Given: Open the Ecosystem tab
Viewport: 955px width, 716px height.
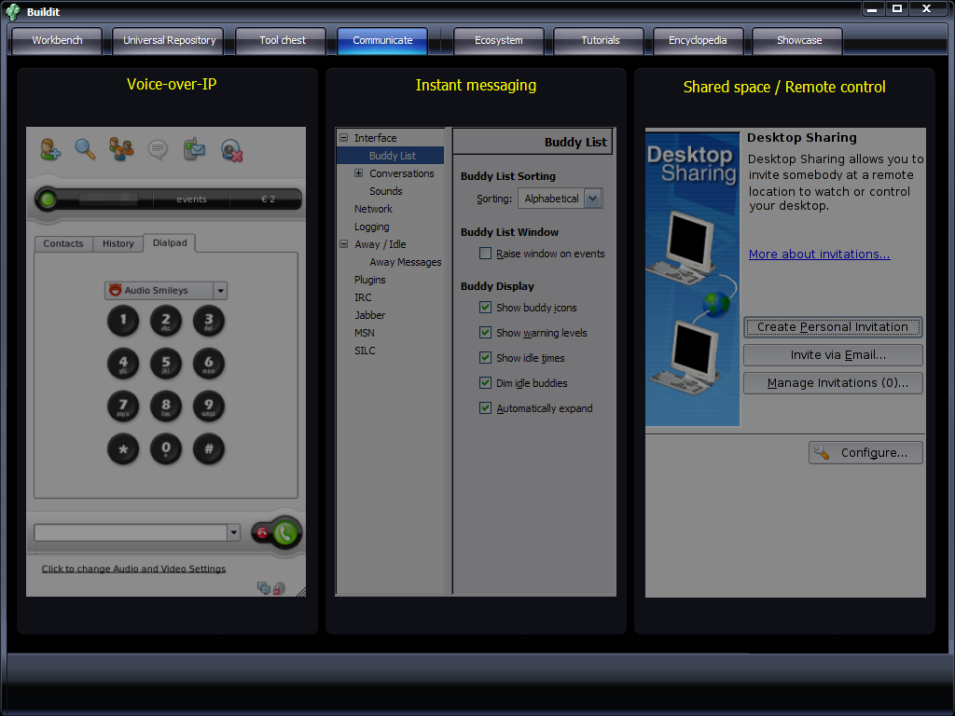Looking at the screenshot, I should pyautogui.click(x=498, y=41).
